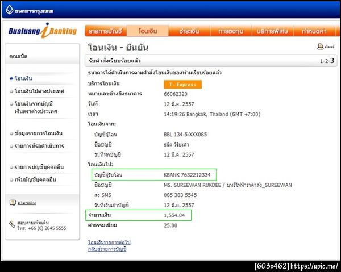Click the T-Express service badge

click(182, 85)
